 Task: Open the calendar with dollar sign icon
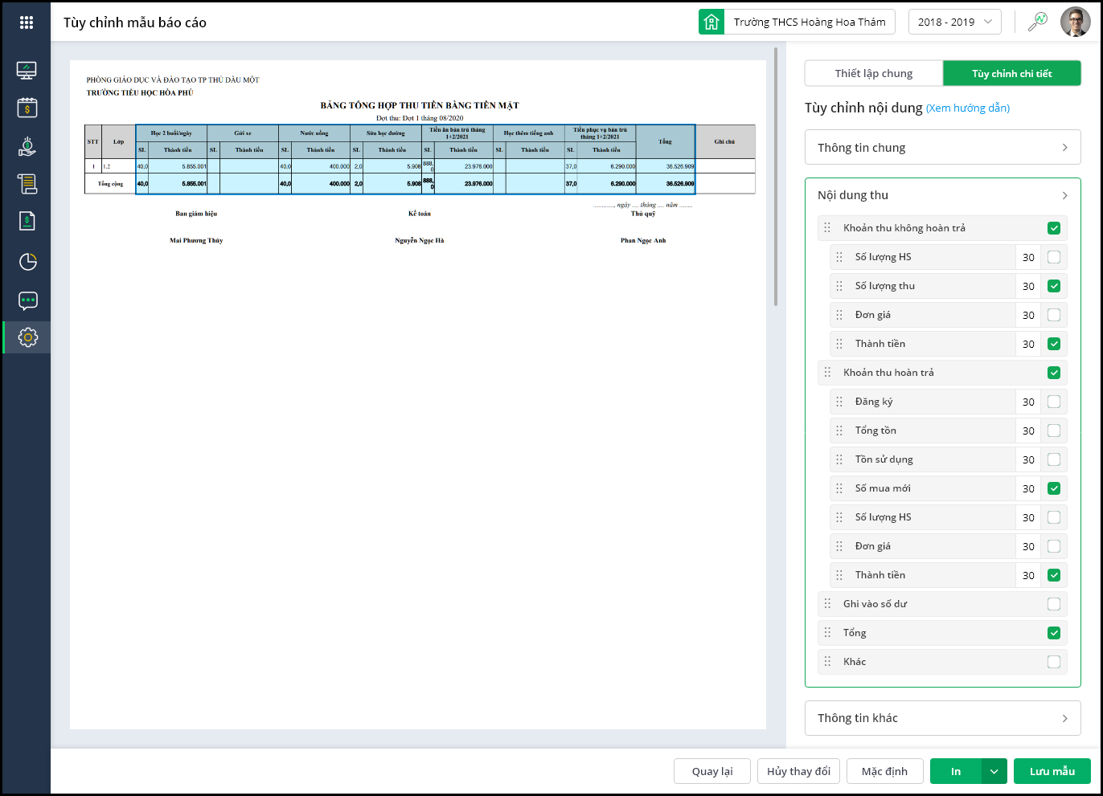point(27,108)
